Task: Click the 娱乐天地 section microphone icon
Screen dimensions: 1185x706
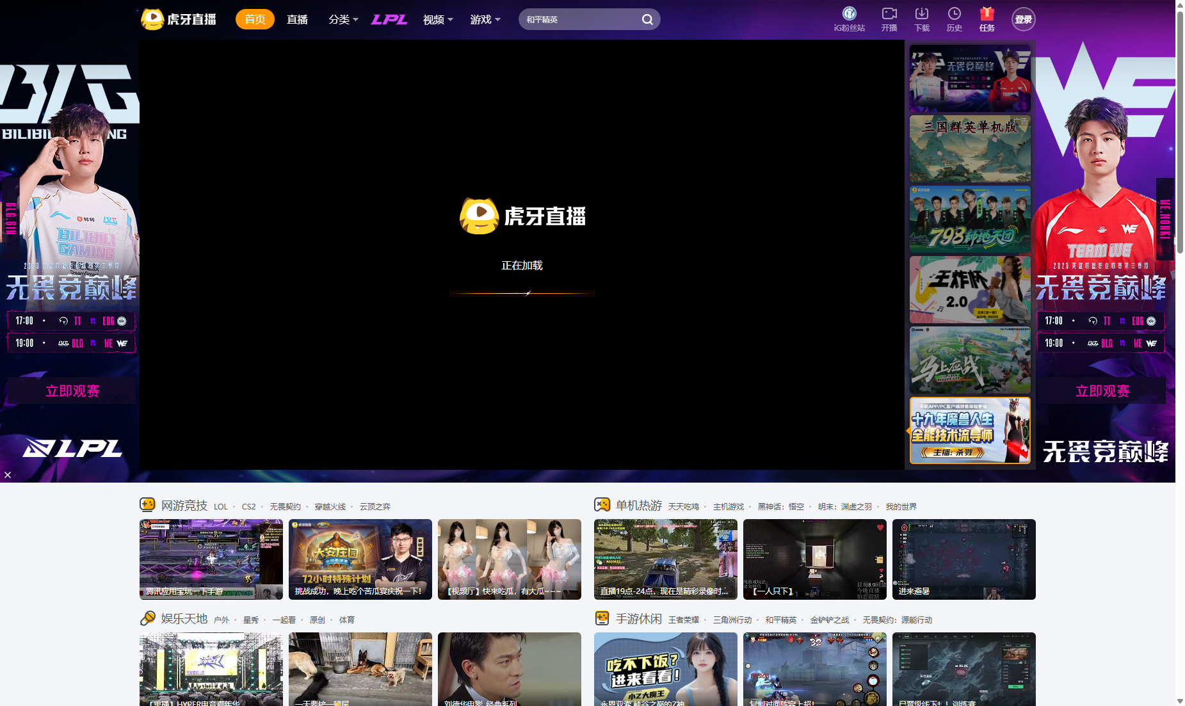Action: point(147,618)
